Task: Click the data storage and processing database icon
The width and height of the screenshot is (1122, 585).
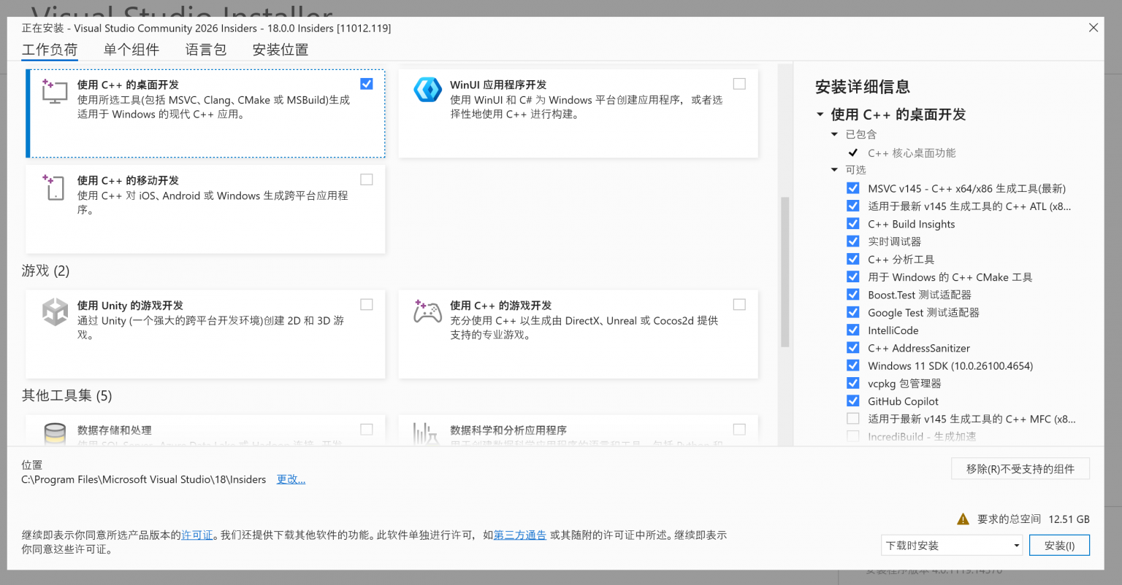Action: coord(55,433)
